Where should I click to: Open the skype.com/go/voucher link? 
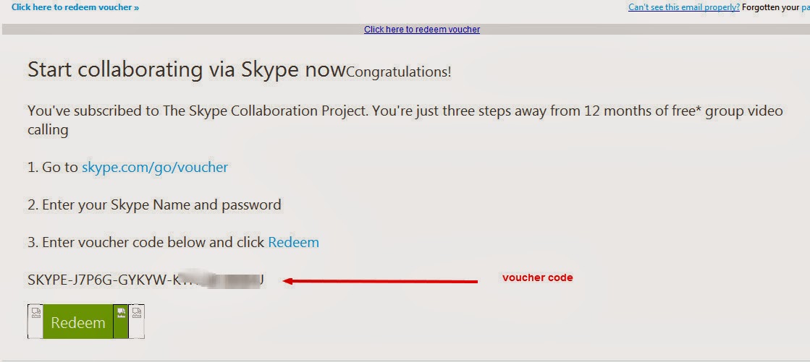point(154,167)
